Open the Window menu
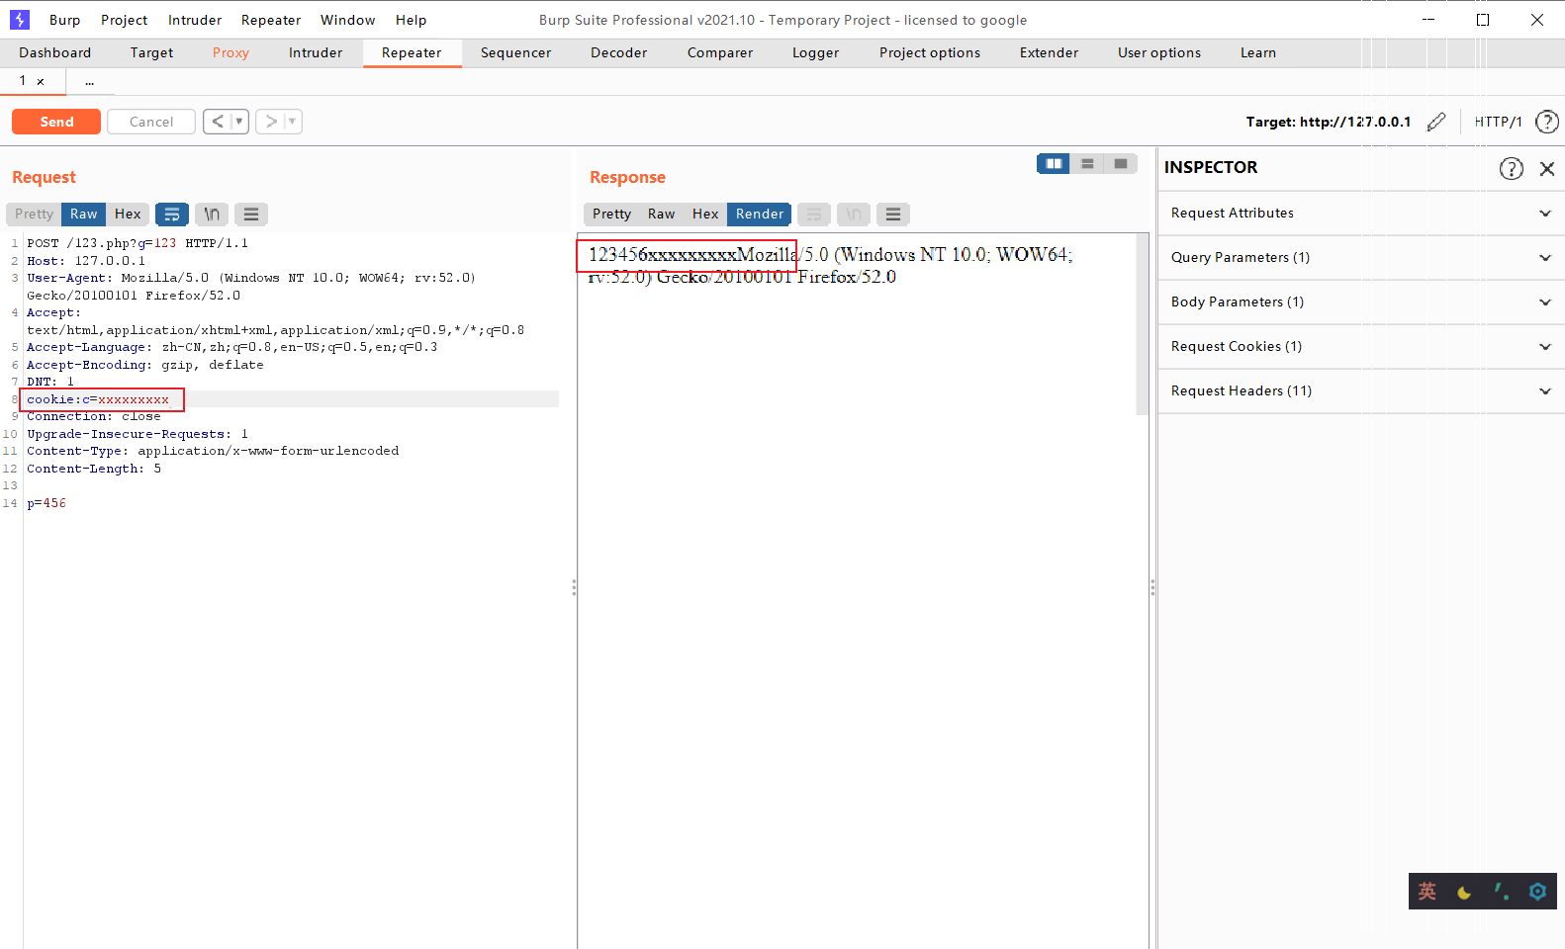Viewport: 1565px width, 949px height. click(347, 20)
